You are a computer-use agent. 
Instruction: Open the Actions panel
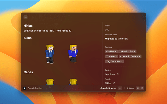click(130, 88)
